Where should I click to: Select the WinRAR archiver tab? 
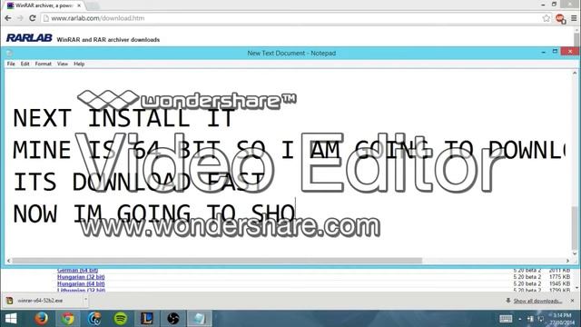tap(44, 5)
